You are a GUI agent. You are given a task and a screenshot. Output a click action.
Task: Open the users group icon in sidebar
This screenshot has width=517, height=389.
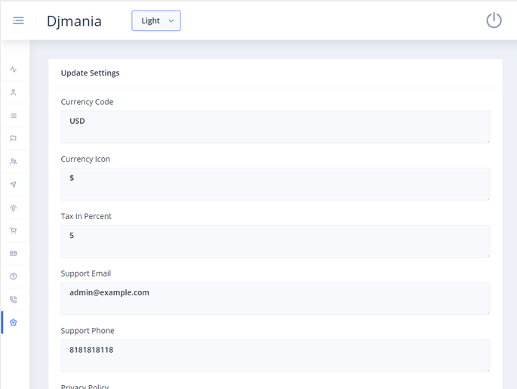[14, 162]
